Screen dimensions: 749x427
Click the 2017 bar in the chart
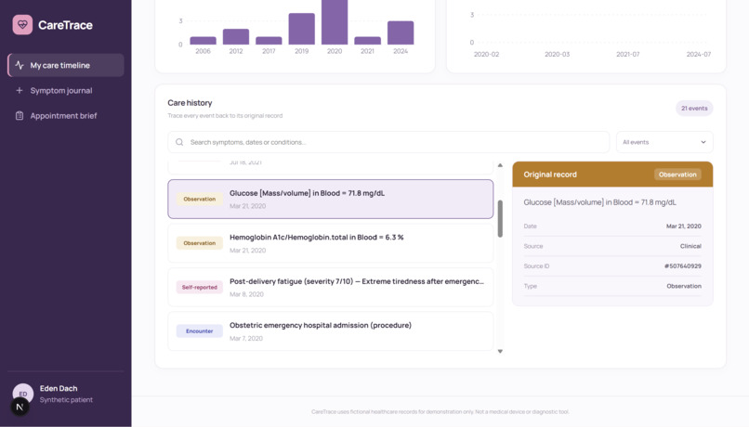click(269, 41)
